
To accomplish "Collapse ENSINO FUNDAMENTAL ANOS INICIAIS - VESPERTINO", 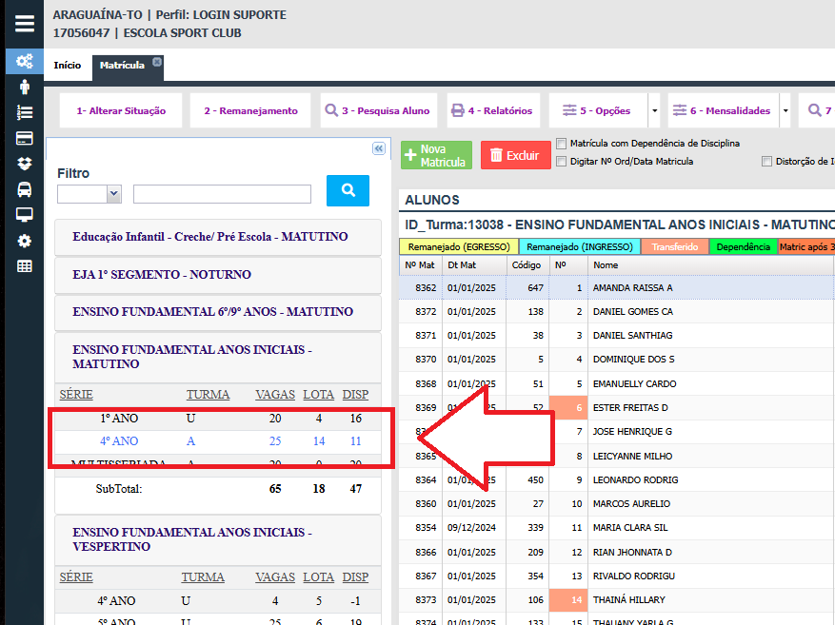I will click(x=218, y=539).
